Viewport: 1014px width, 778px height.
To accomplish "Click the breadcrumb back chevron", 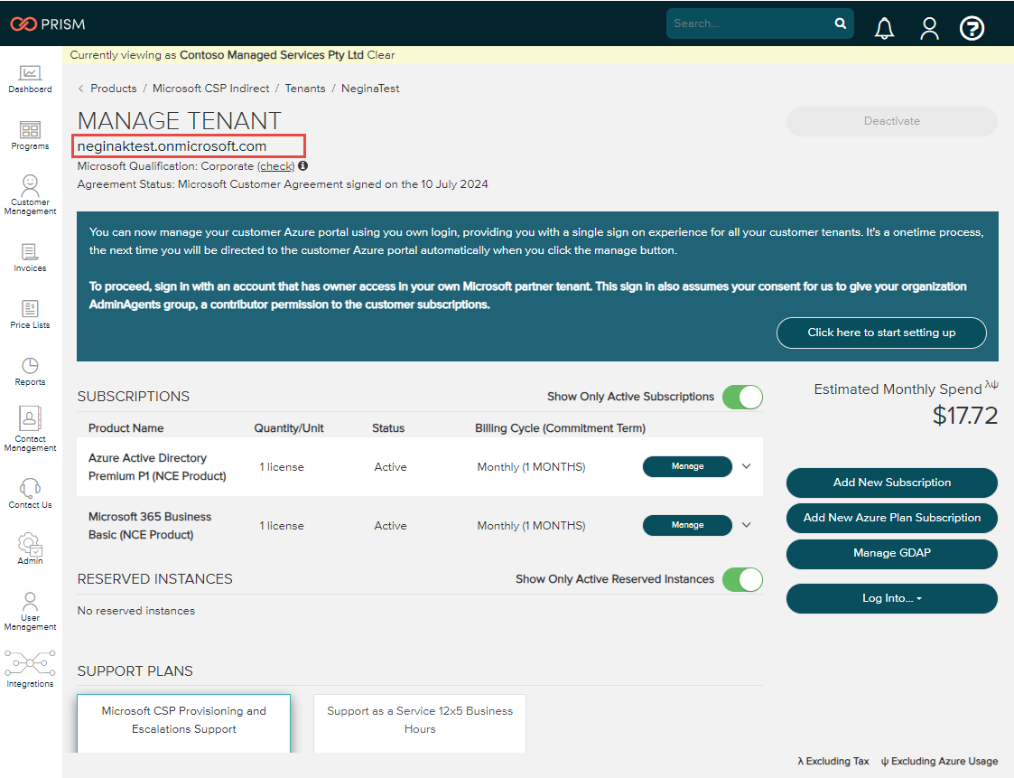I will click(81, 89).
